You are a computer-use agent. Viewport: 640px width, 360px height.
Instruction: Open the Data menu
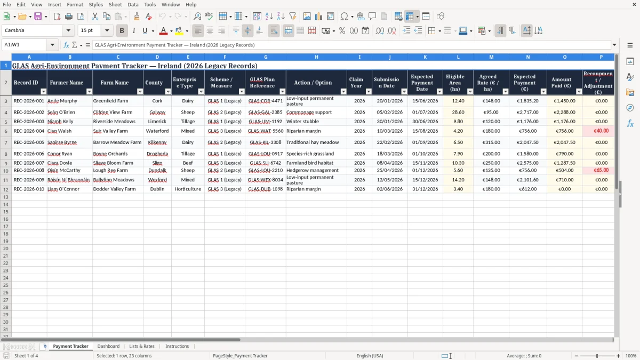pyautogui.click(x=133, y=4)
